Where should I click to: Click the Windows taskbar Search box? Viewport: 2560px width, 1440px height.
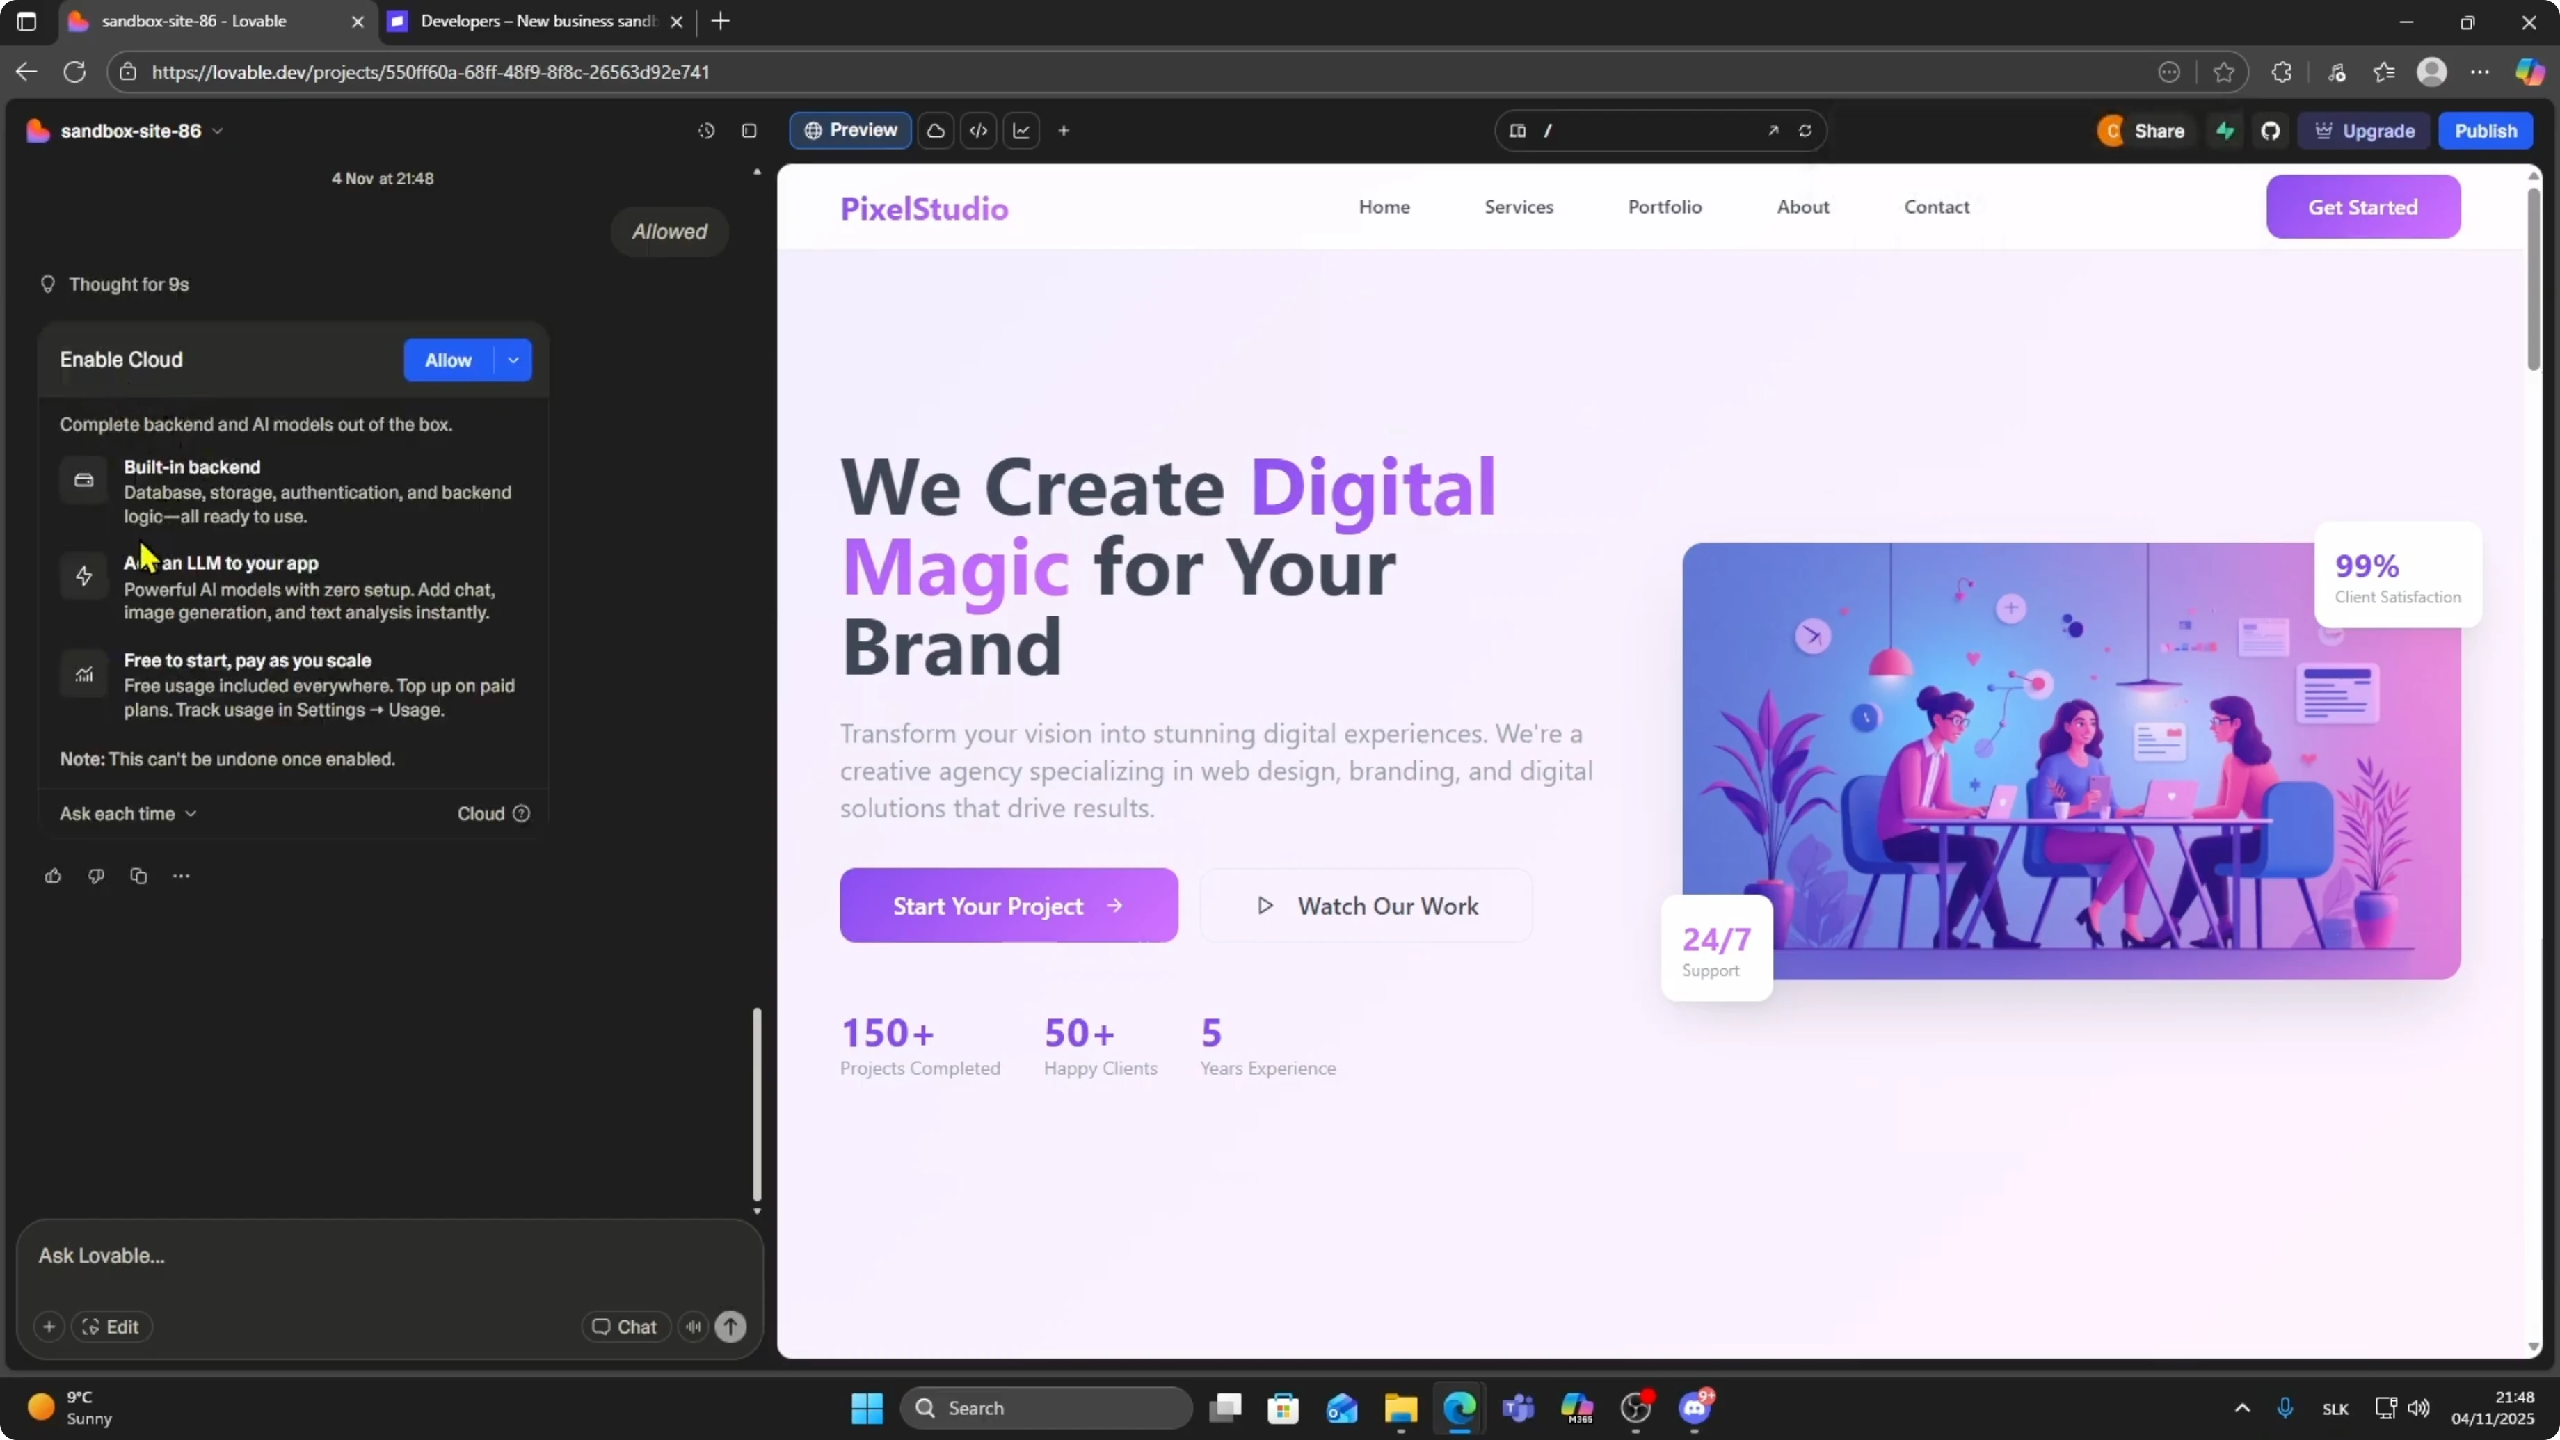pyautogui.click(x=1046, y=1407)
